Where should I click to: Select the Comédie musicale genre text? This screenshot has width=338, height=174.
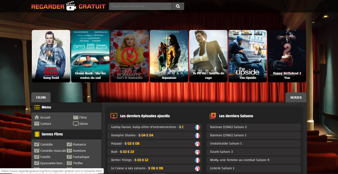click(53, 151)
